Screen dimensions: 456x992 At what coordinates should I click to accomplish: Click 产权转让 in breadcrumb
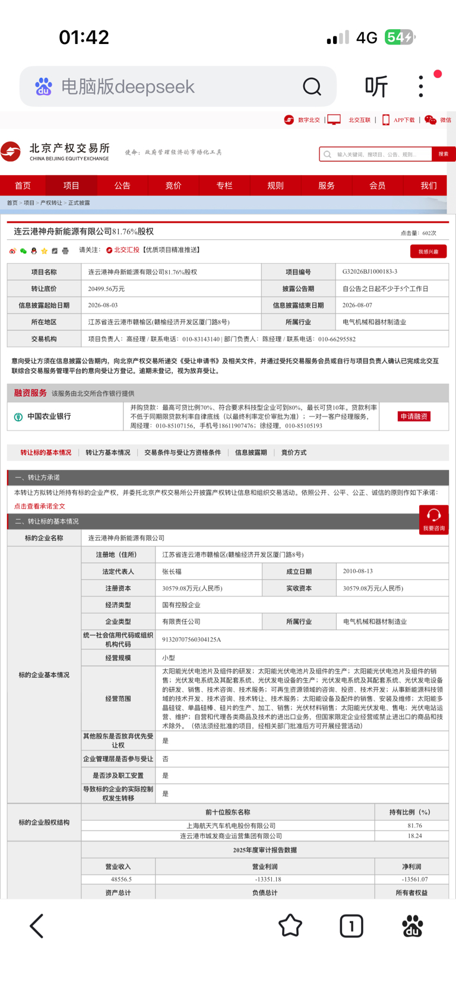coord(51,203)
